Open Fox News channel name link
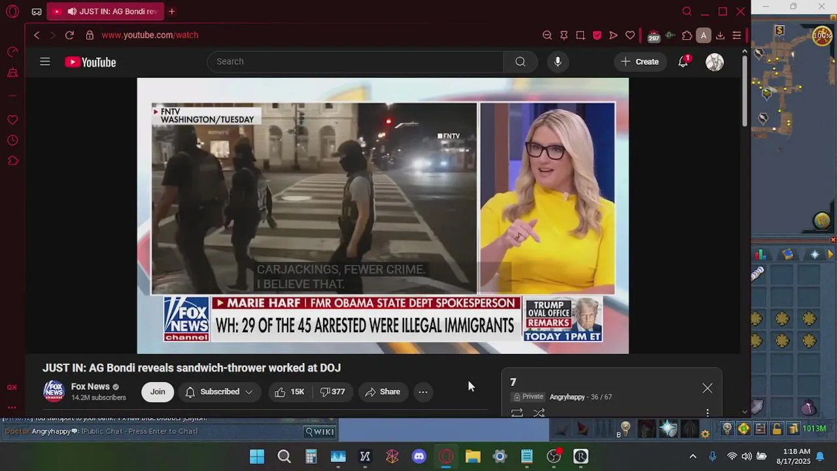 coord(90,387)
